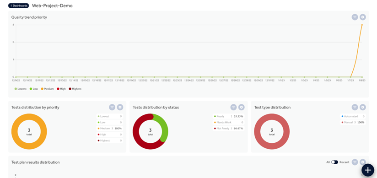The width and height of the screenshot is (377, 178).
Task: Select Lowest row in priority distribution legend
Action: coord(110,116)
